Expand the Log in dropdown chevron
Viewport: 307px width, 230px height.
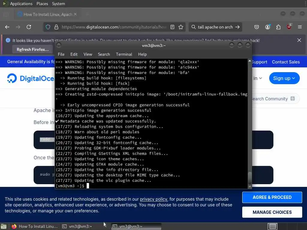click(261, 78)
